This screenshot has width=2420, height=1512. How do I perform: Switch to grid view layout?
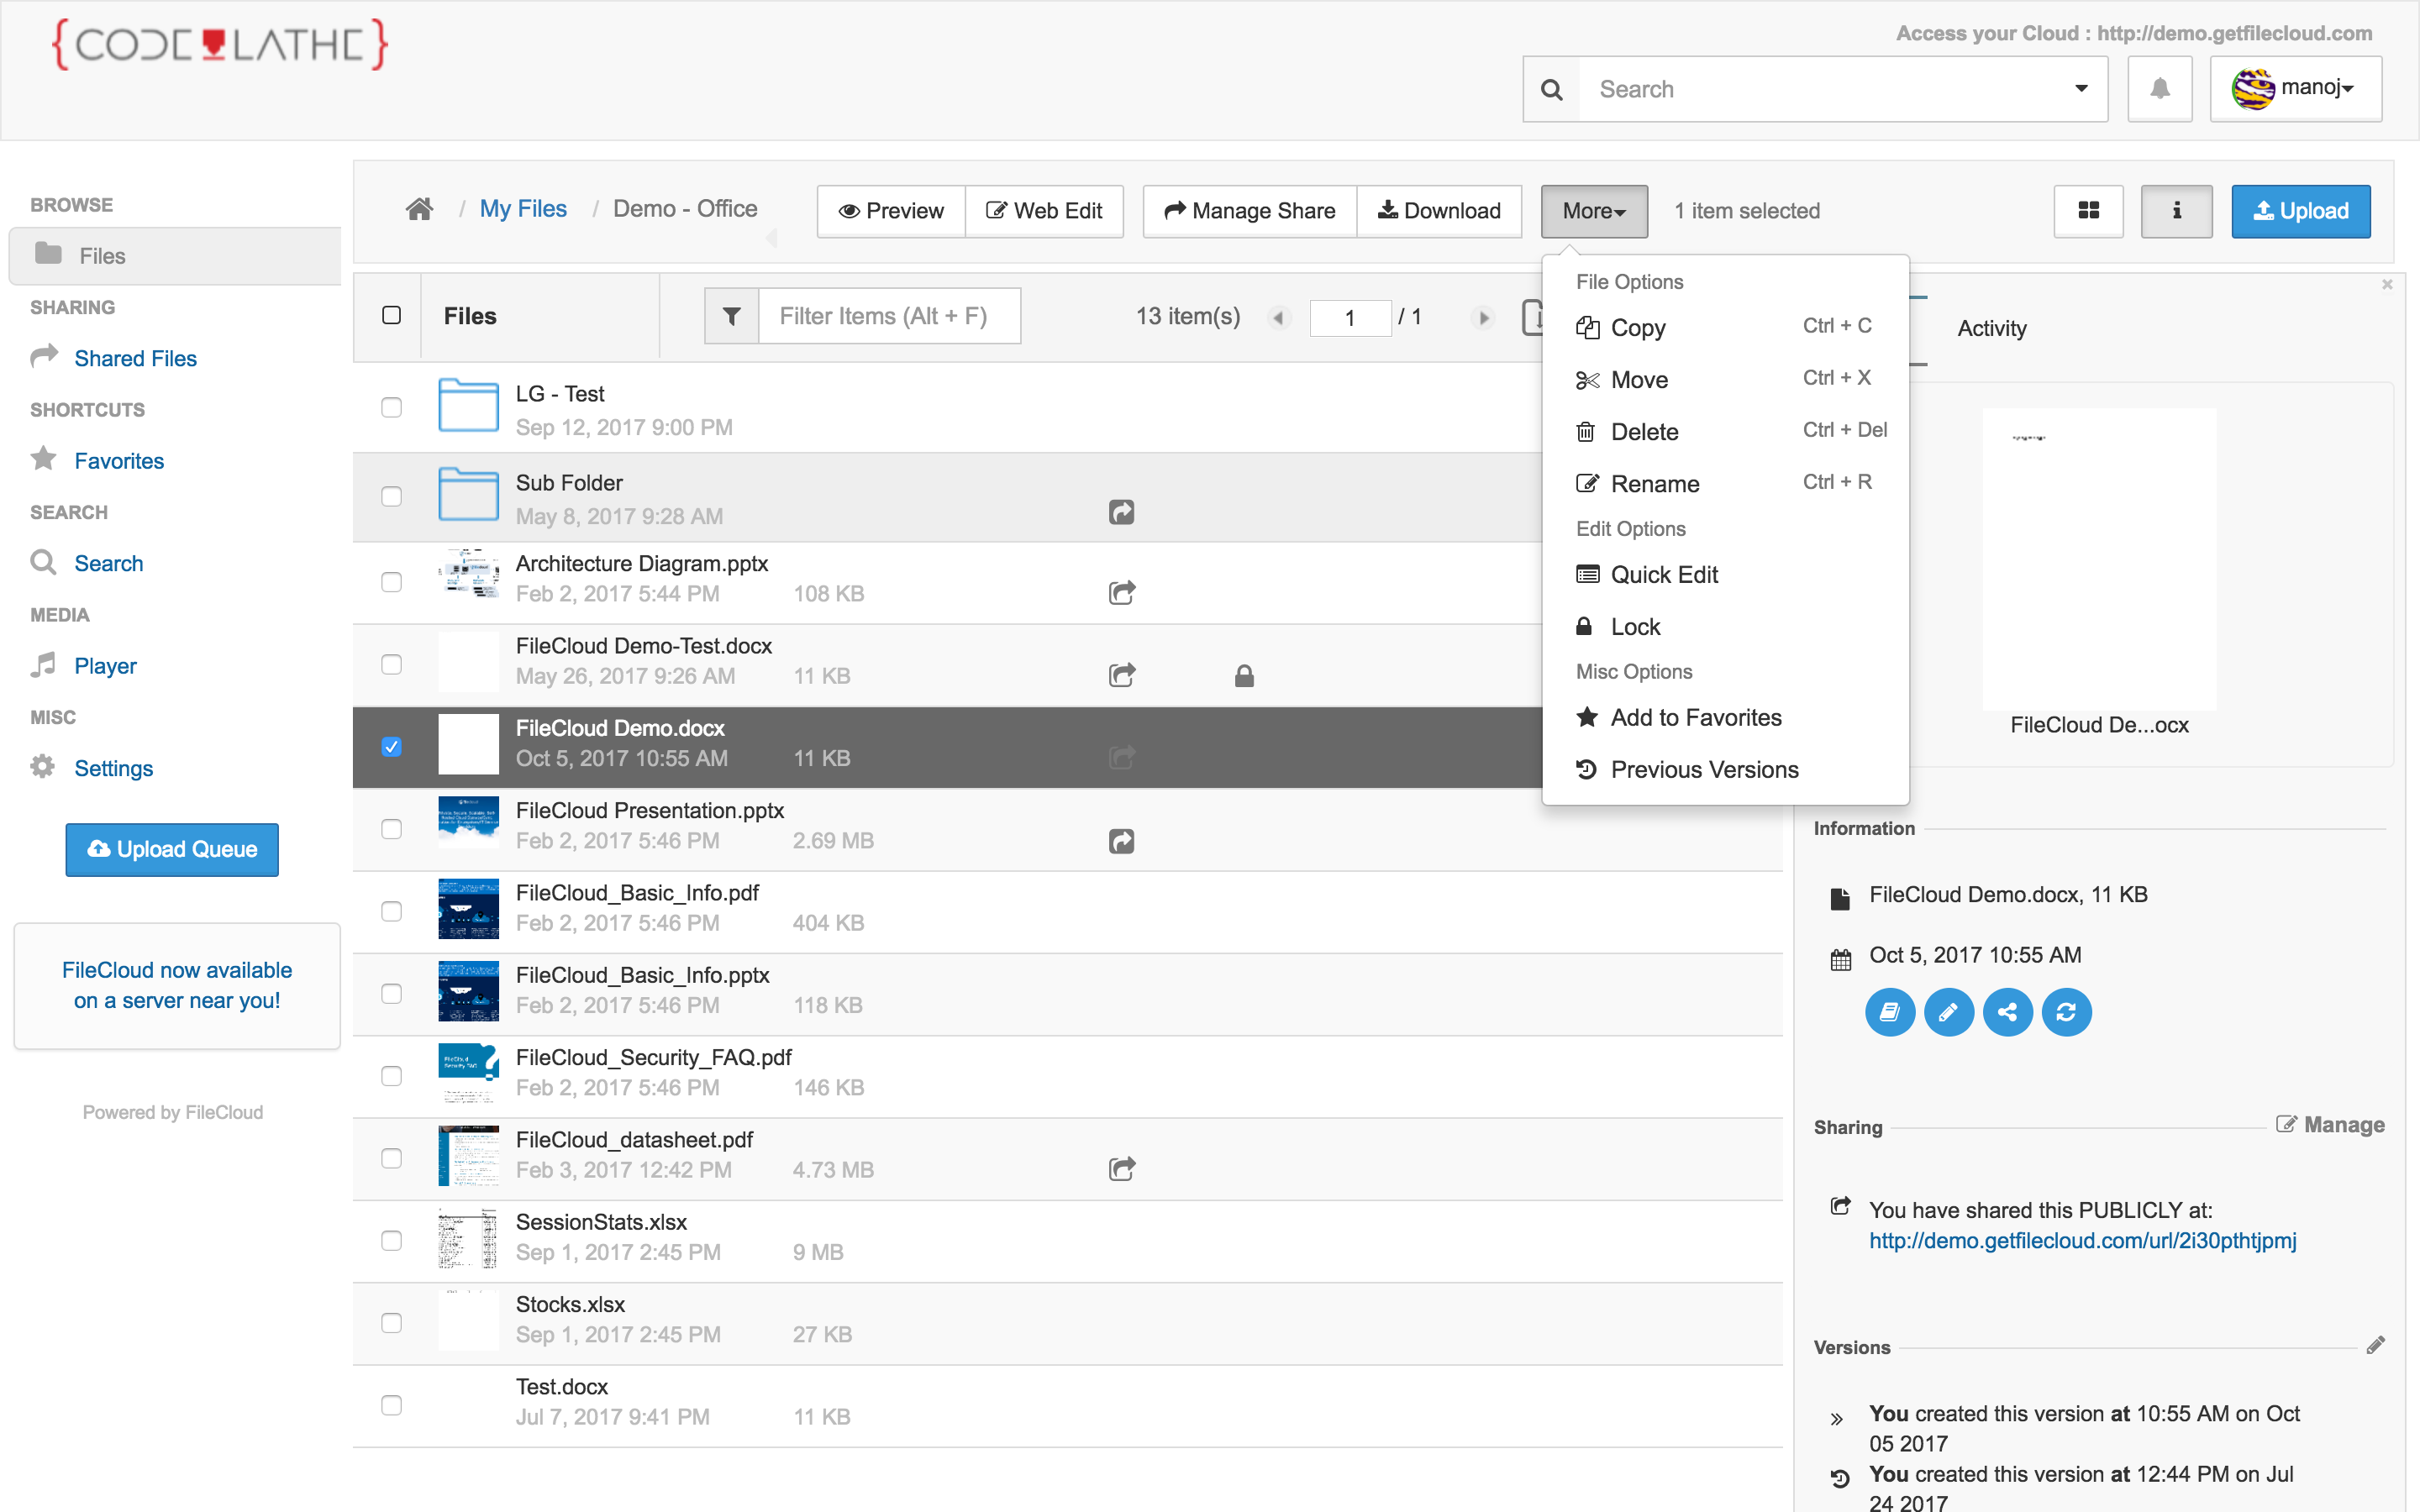coord(2088,210)
